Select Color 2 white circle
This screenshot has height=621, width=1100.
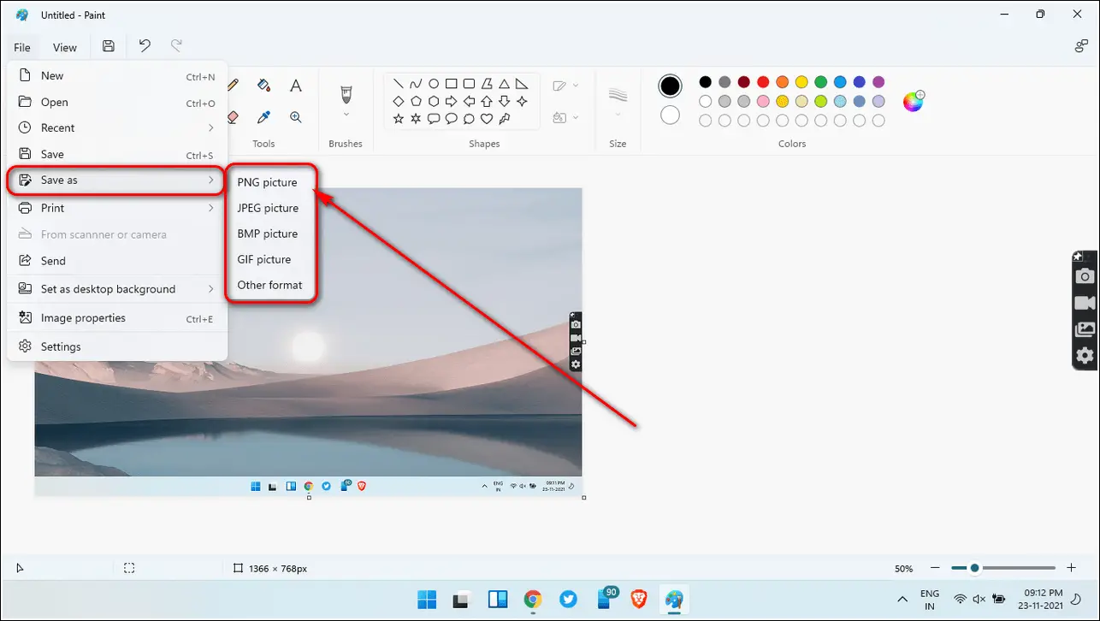[671, 115]
